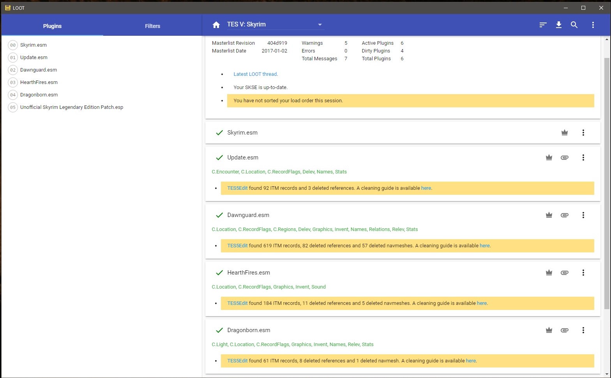Open the TES5Edit link in HearthFires.esm message
Viewport: 611px width, 378px height.
coord(237,303)
